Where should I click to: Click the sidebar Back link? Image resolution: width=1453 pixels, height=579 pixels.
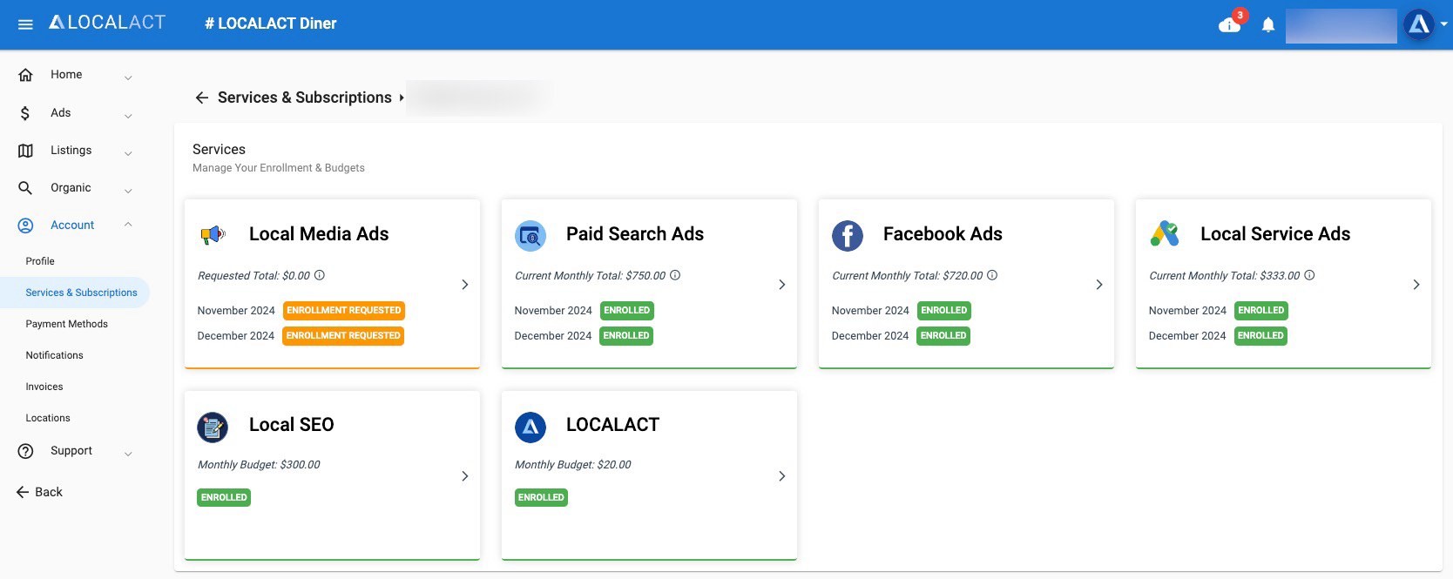(x=40, y=492)
